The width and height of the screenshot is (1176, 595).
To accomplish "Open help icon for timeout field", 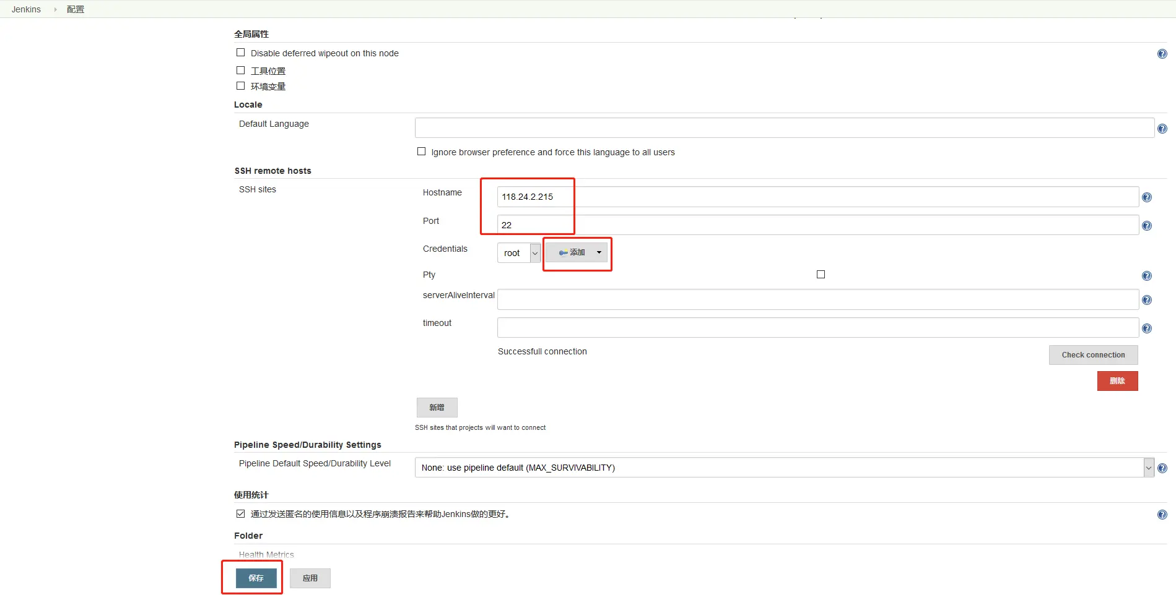I will 1147,328.
